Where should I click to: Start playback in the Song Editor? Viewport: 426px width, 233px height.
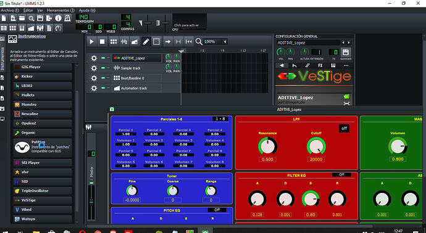pos(91,41)
